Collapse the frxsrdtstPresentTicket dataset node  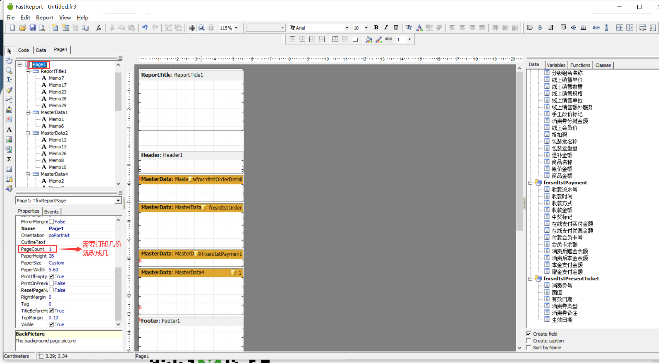(530, 279)
